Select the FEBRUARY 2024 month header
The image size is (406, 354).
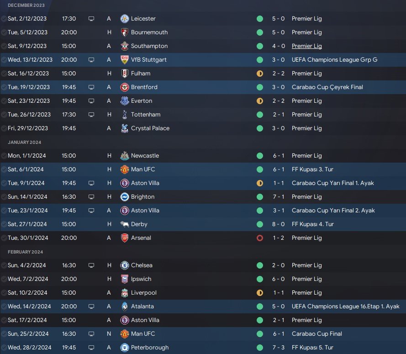click(x=26, y=252)
